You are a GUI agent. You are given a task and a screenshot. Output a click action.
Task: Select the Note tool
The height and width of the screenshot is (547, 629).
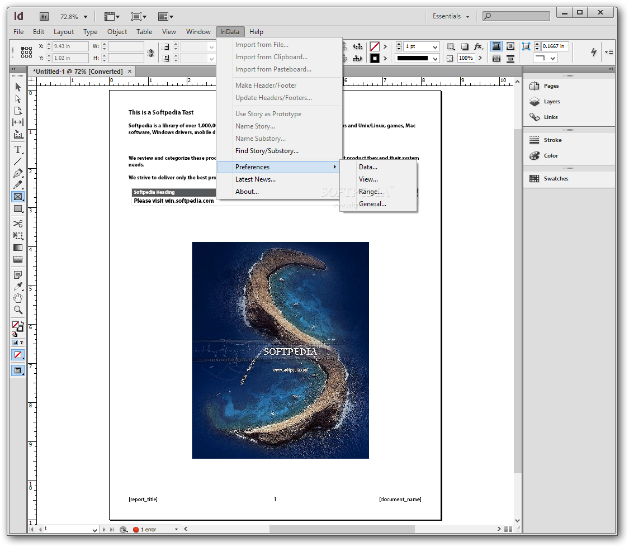(x=18, y=275)
